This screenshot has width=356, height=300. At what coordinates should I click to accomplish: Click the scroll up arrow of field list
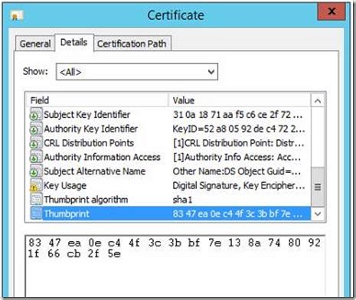318,101
